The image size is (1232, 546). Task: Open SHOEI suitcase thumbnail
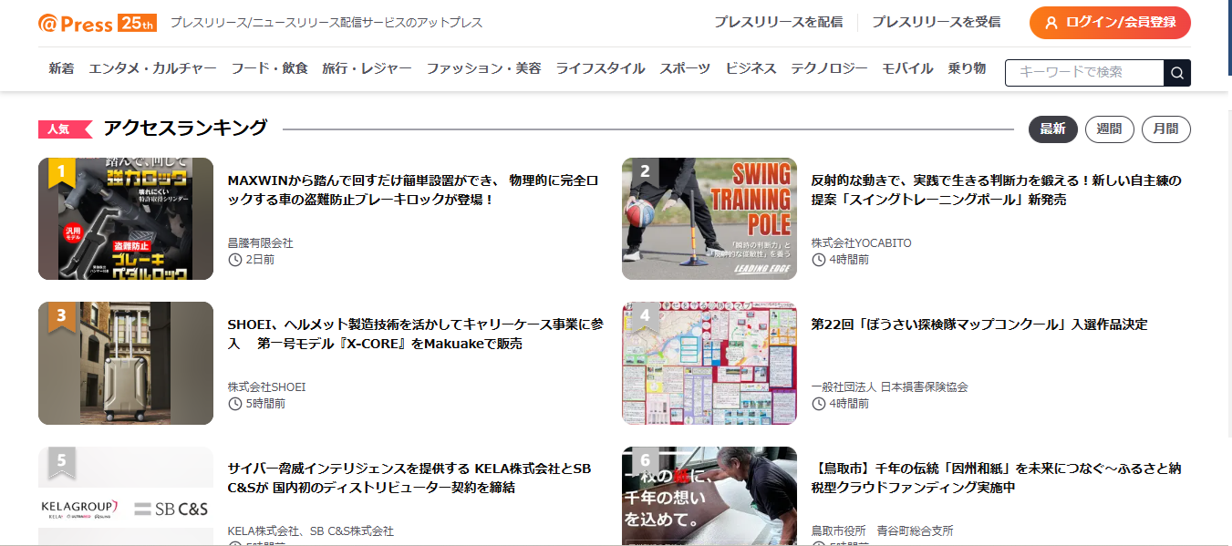[126, 363]
